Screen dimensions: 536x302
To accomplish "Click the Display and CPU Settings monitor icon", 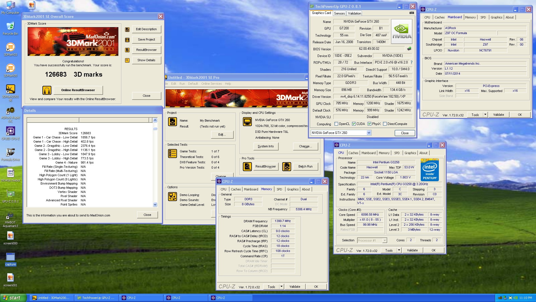I will tap(247, 122).
